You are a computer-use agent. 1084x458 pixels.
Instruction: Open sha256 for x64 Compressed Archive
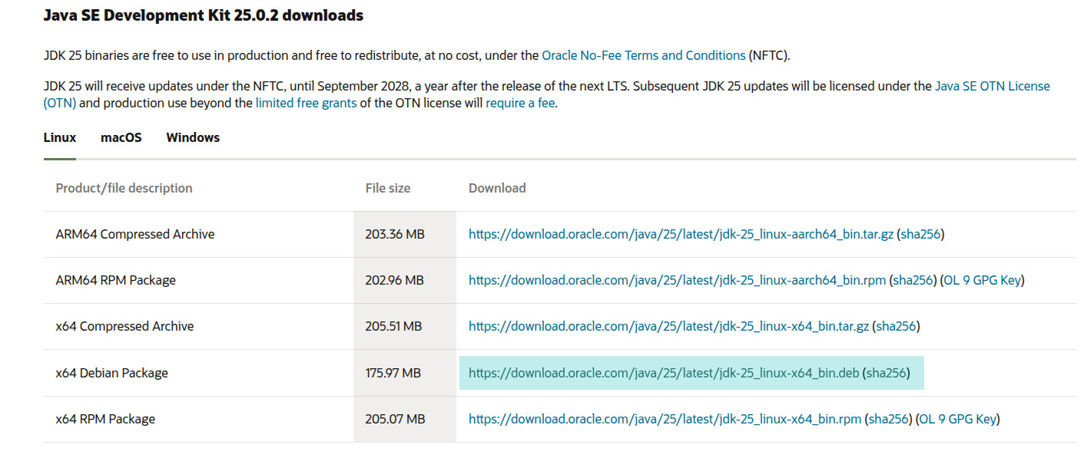pyautogui.click(x=896, y=326)
